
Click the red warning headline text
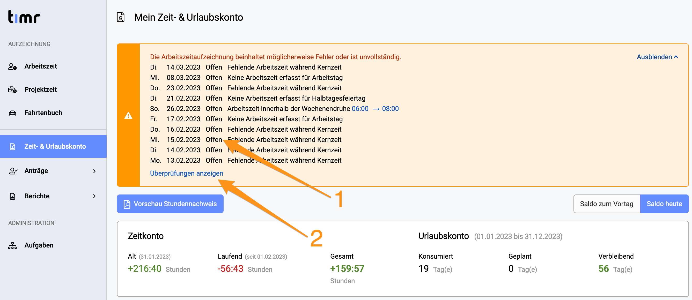click(x=275, y=57)
